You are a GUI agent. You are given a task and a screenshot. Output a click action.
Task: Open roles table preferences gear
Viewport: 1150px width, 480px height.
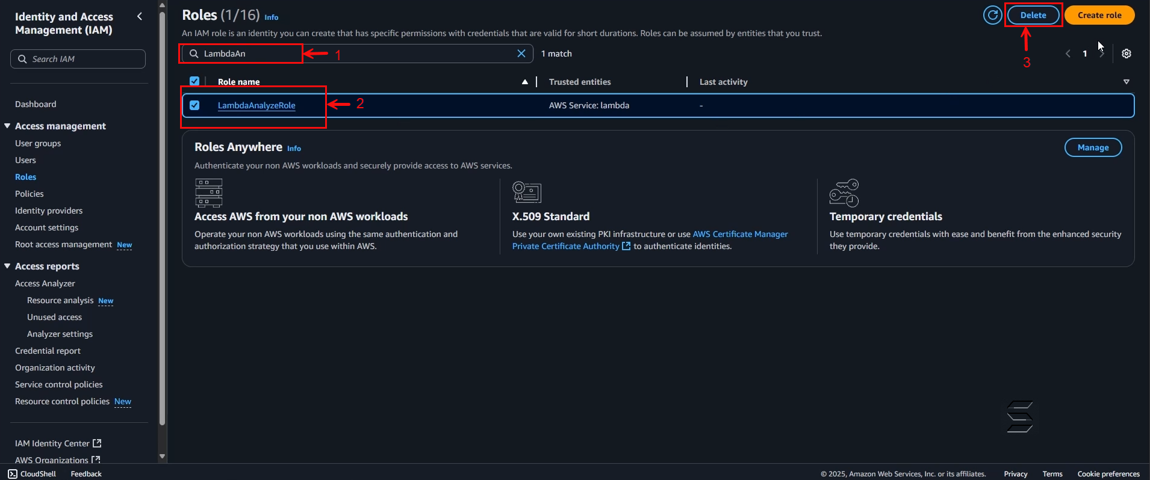[1127, 54]
